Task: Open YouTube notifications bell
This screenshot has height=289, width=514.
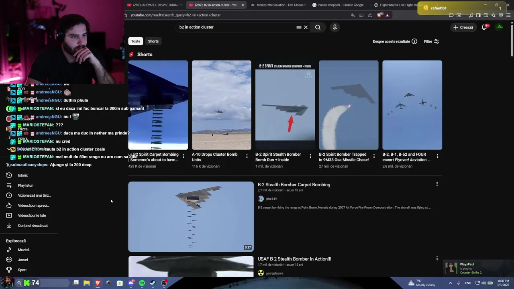Action: pos(484,27)
